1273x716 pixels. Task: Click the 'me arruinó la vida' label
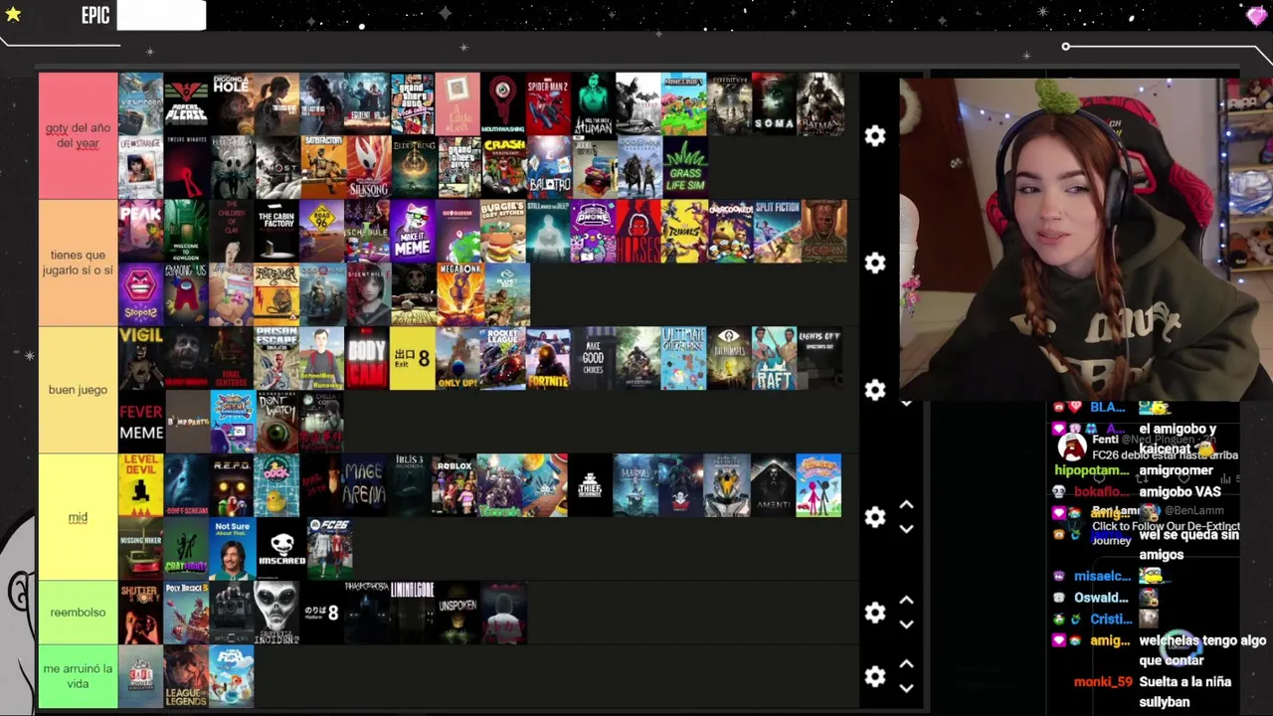coord(78,676)
